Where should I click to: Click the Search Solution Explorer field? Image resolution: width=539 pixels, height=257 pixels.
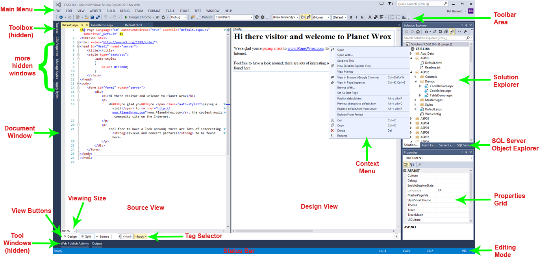point(438,38)
